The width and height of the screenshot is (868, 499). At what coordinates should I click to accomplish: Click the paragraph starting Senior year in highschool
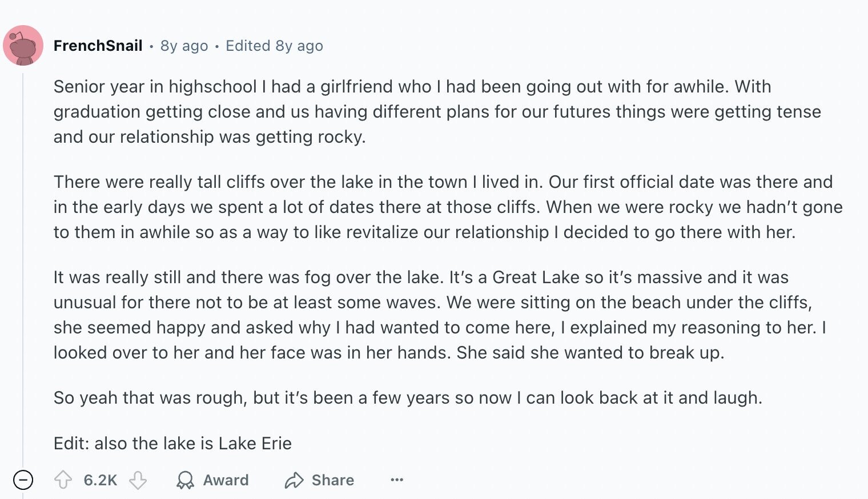(x=437, y=111)
